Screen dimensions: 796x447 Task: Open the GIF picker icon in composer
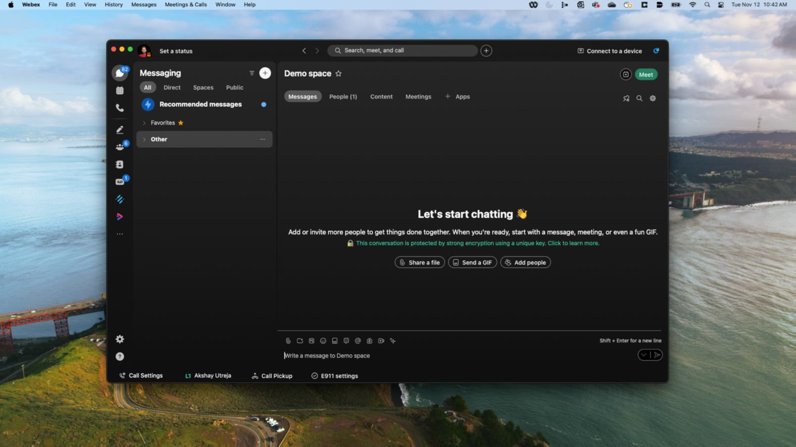335,341
